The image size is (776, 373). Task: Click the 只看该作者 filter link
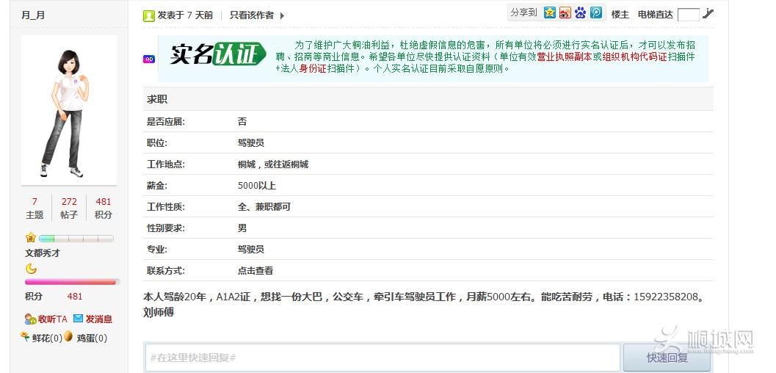(x=251, y=15)
